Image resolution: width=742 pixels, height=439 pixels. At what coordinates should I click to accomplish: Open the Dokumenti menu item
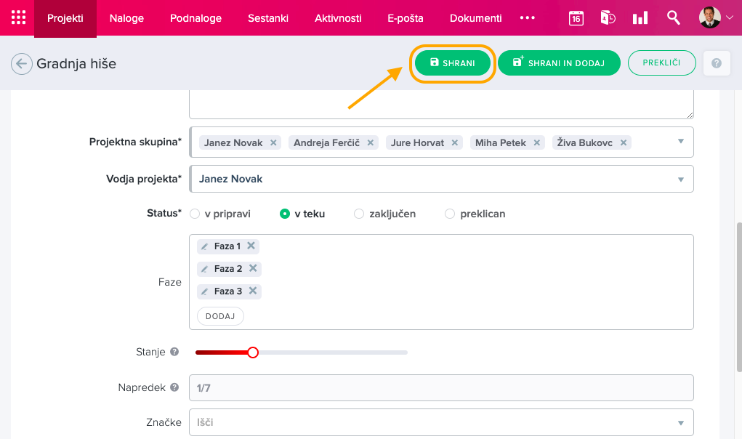(475, 18)
